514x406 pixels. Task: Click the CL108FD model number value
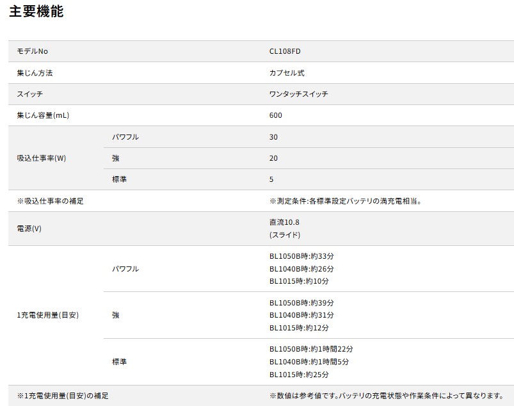pyautogui.click(x=284, y=51)
